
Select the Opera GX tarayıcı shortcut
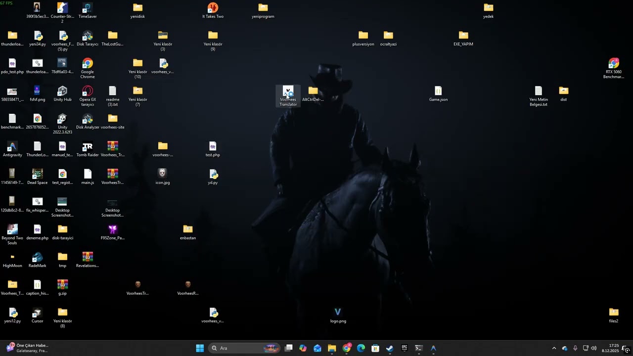[88, 96]
